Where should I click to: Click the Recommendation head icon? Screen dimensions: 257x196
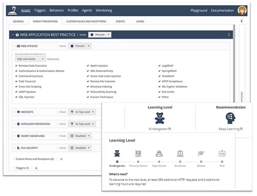(231, 117)
